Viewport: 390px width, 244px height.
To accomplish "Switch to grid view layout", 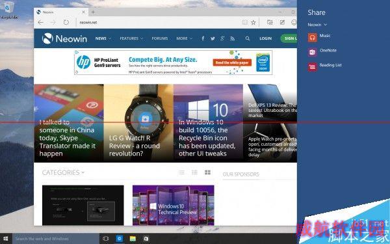I will point(207,172).
